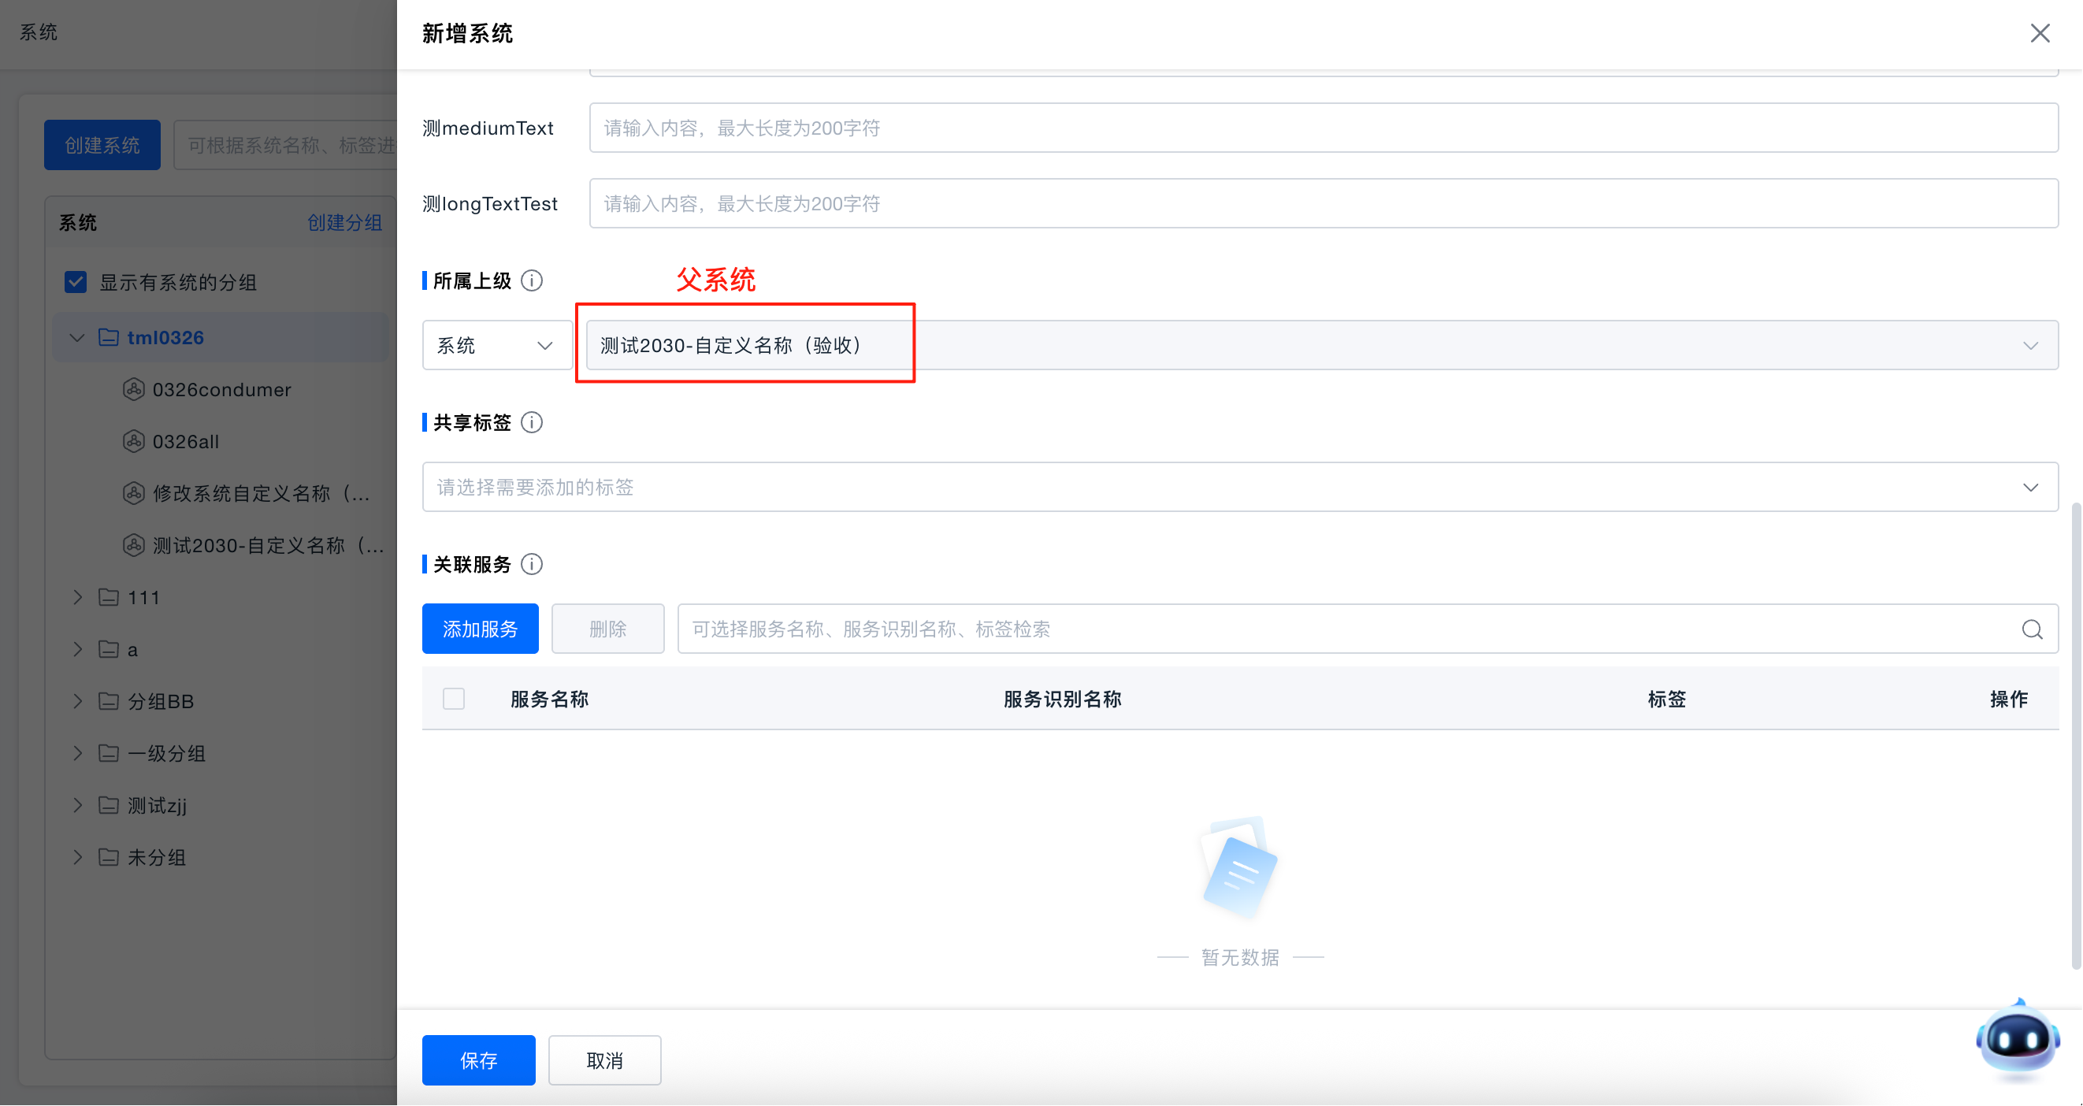
Task: Open the parent system dropdown showing 测试2030-自定义名称
Action: pyautogui.click(x=1321, y=346)
